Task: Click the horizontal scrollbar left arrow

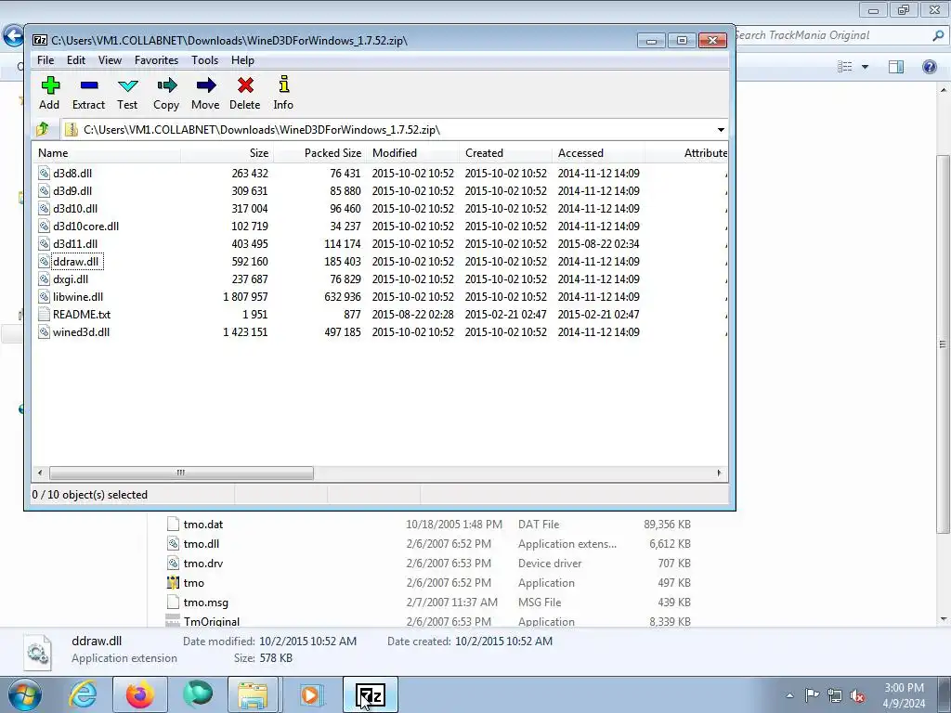Action: pyautogui.click(x=40, y=473)
